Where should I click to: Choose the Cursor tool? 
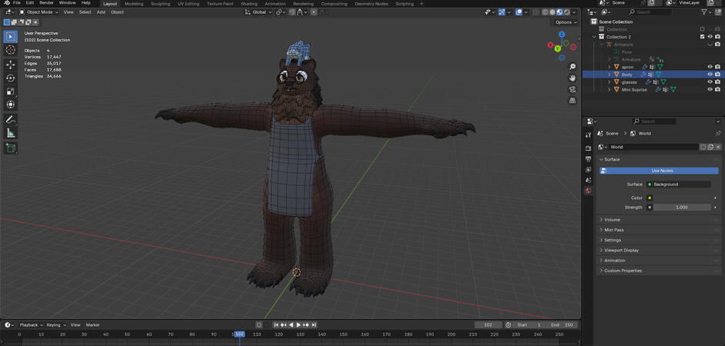pos(11,50)
